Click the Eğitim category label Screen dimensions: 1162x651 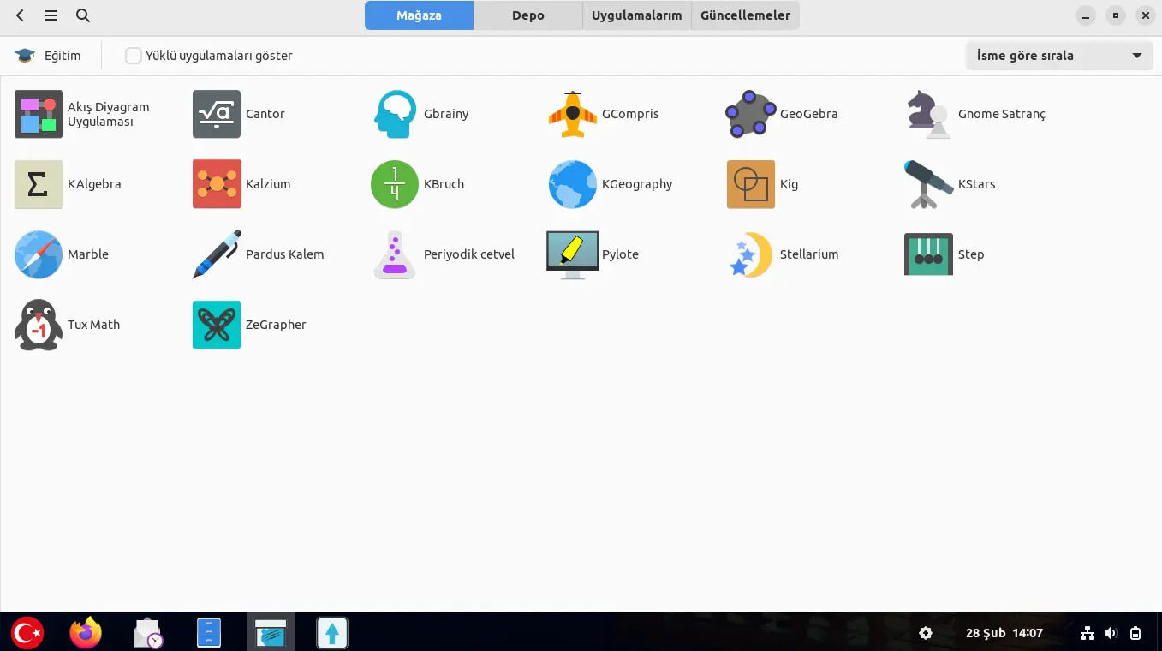pyautogui.click(x=63, y=56)
